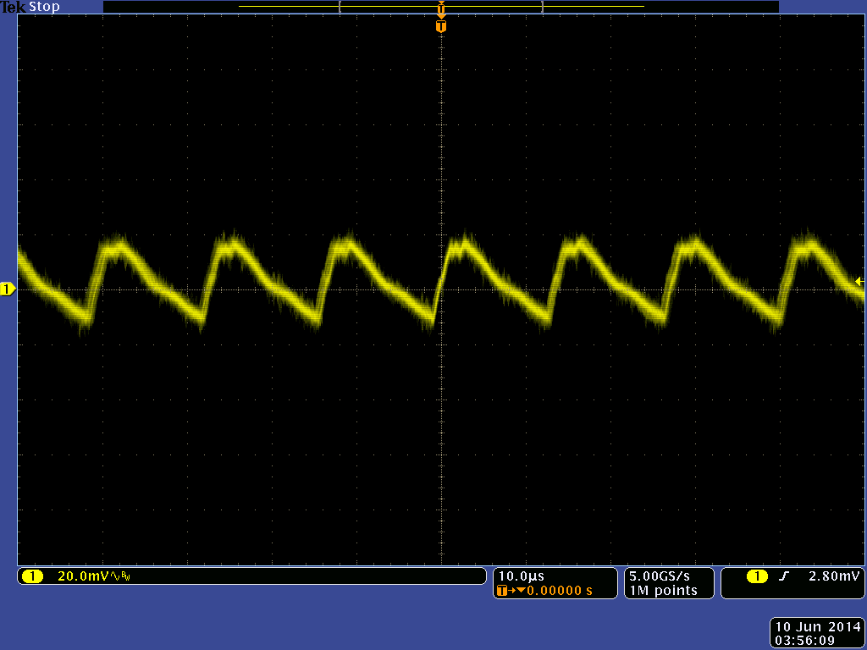Click the trigger level arrow at right edge
The width and height of the screenshot is (867, 650).
[x=859, y=282]
